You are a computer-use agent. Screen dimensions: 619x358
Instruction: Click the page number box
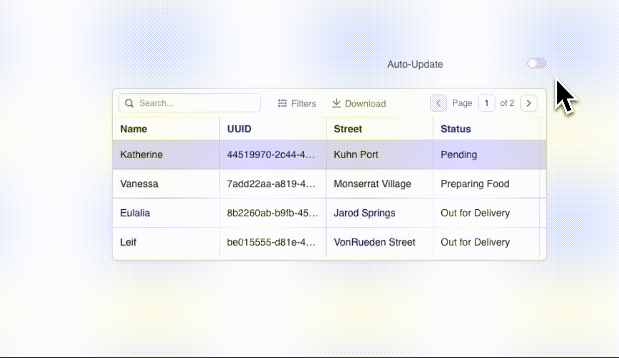[x=487, y=103]
